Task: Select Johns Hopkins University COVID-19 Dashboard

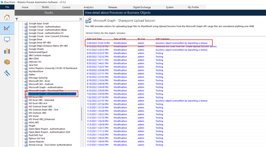Action: coord(53,68)
